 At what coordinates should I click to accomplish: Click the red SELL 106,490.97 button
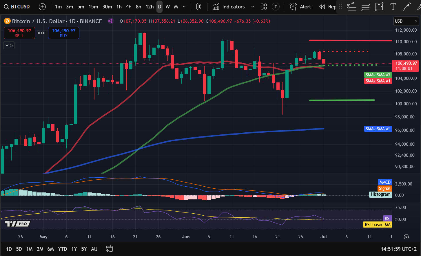tap(19, 33)
